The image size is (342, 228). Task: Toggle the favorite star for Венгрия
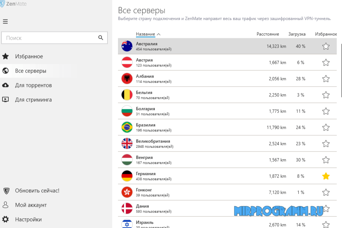pyautogui.click(x=326, y=160)
